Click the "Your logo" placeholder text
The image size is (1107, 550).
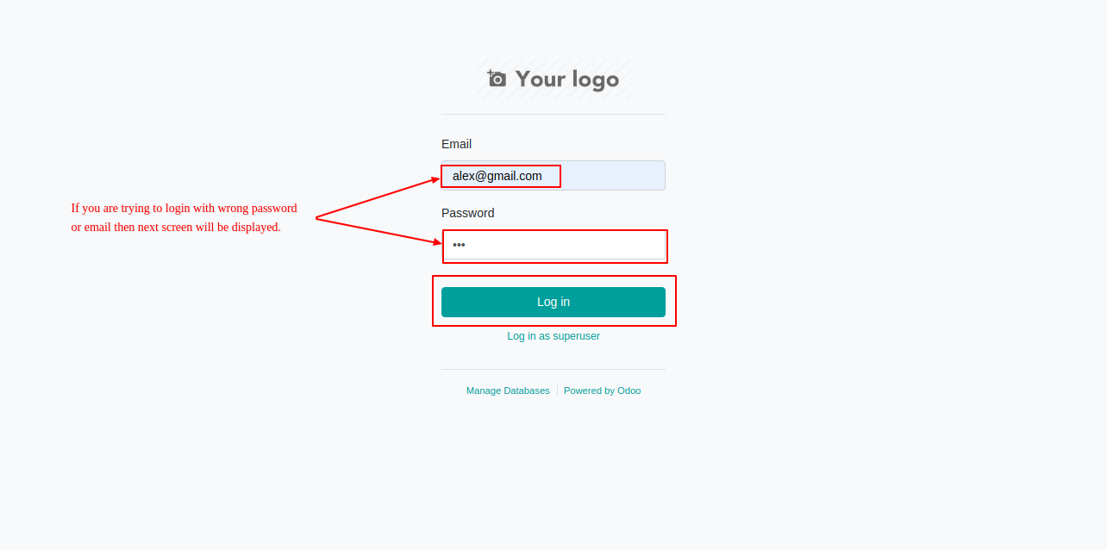click(567, 79)
